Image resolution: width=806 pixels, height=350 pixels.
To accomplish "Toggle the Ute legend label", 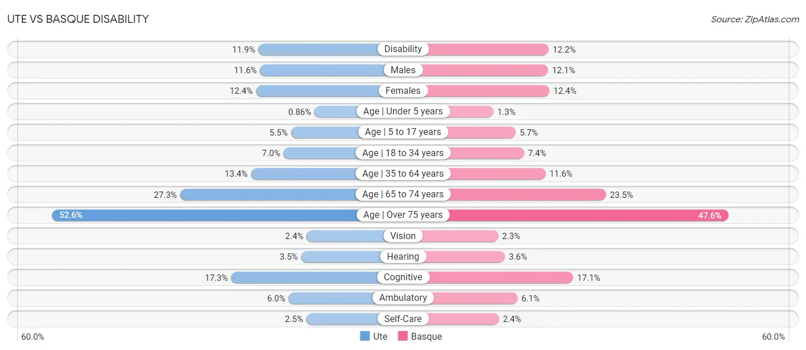I will pos(381,336).
